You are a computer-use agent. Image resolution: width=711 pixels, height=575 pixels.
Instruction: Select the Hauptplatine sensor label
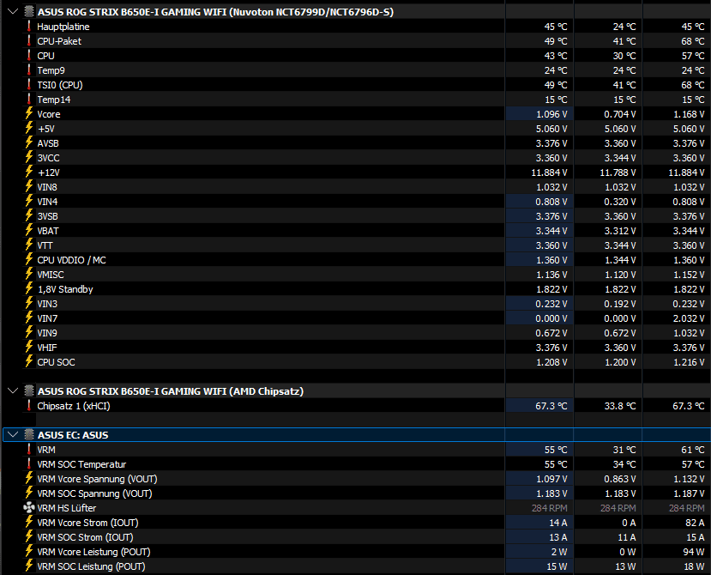[63, 27]
